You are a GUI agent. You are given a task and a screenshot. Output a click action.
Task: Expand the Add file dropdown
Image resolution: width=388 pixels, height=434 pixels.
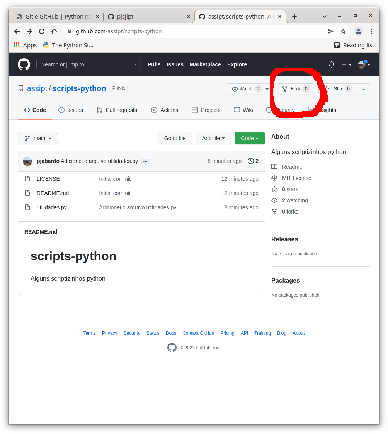213,138
